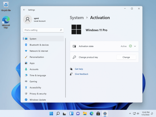Click the Windows 11 logo image
Screen dimensions: 156x117
[76, 29]
